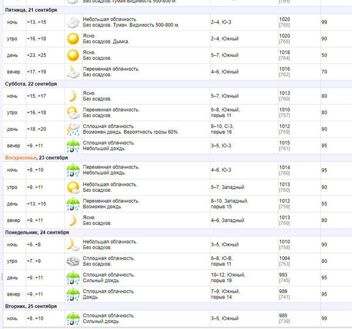Click the thunderstorm icon for Saturday daytime
The height and width of the screenshot is (329, 352).
coord(73,129)
